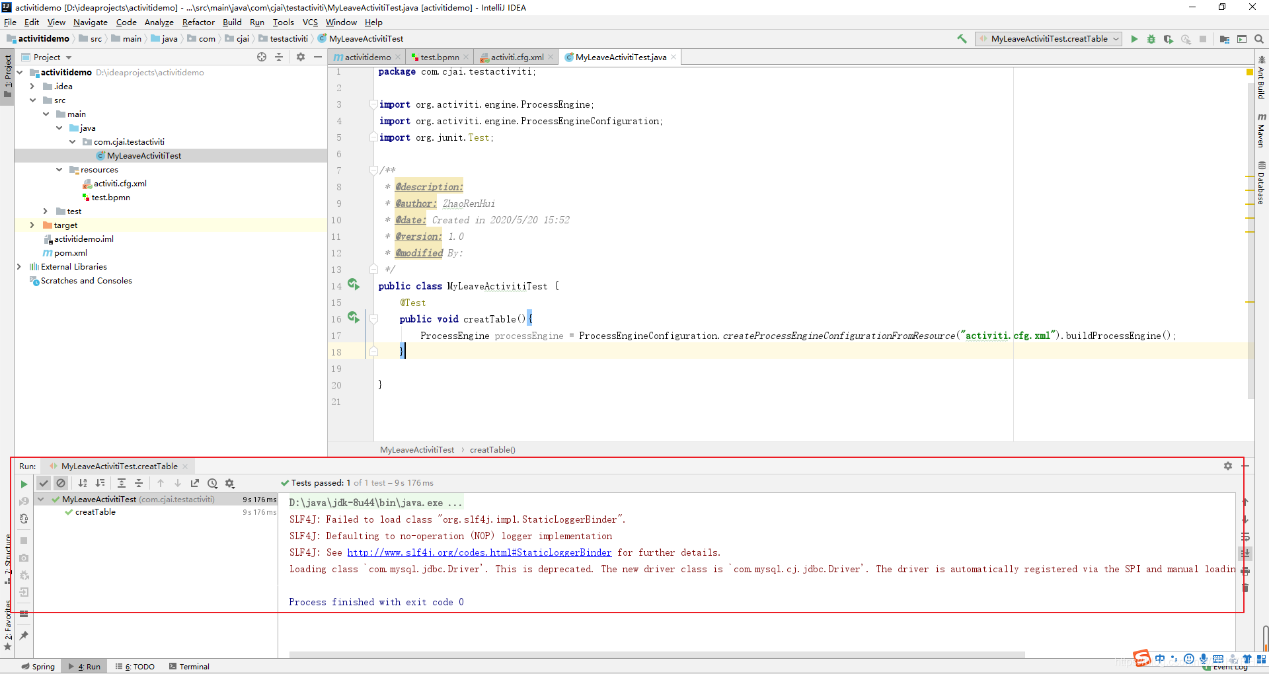The image size is (1269, 674).
Task: Open the Terminal tool window tab
Action: click(x=190, y=667)
